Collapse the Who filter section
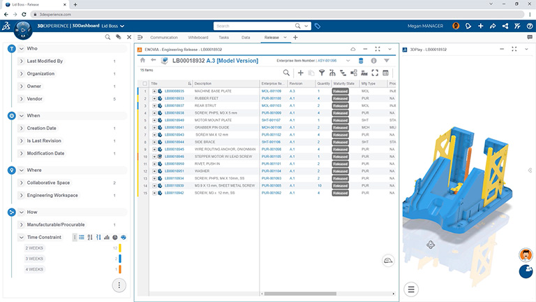Viewport: 536px width, 302px height. [x=22, y=49]
